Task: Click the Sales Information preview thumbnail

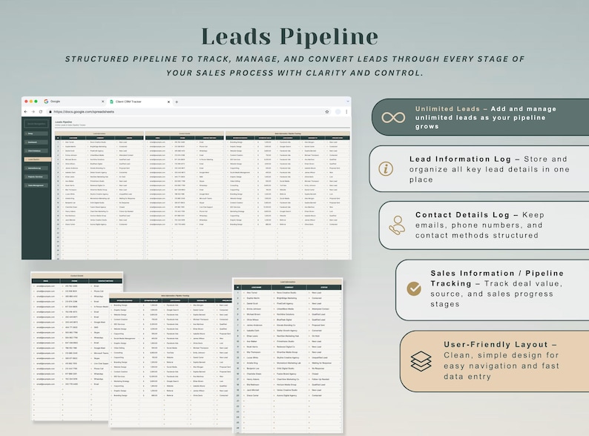Action: point(171,360)
